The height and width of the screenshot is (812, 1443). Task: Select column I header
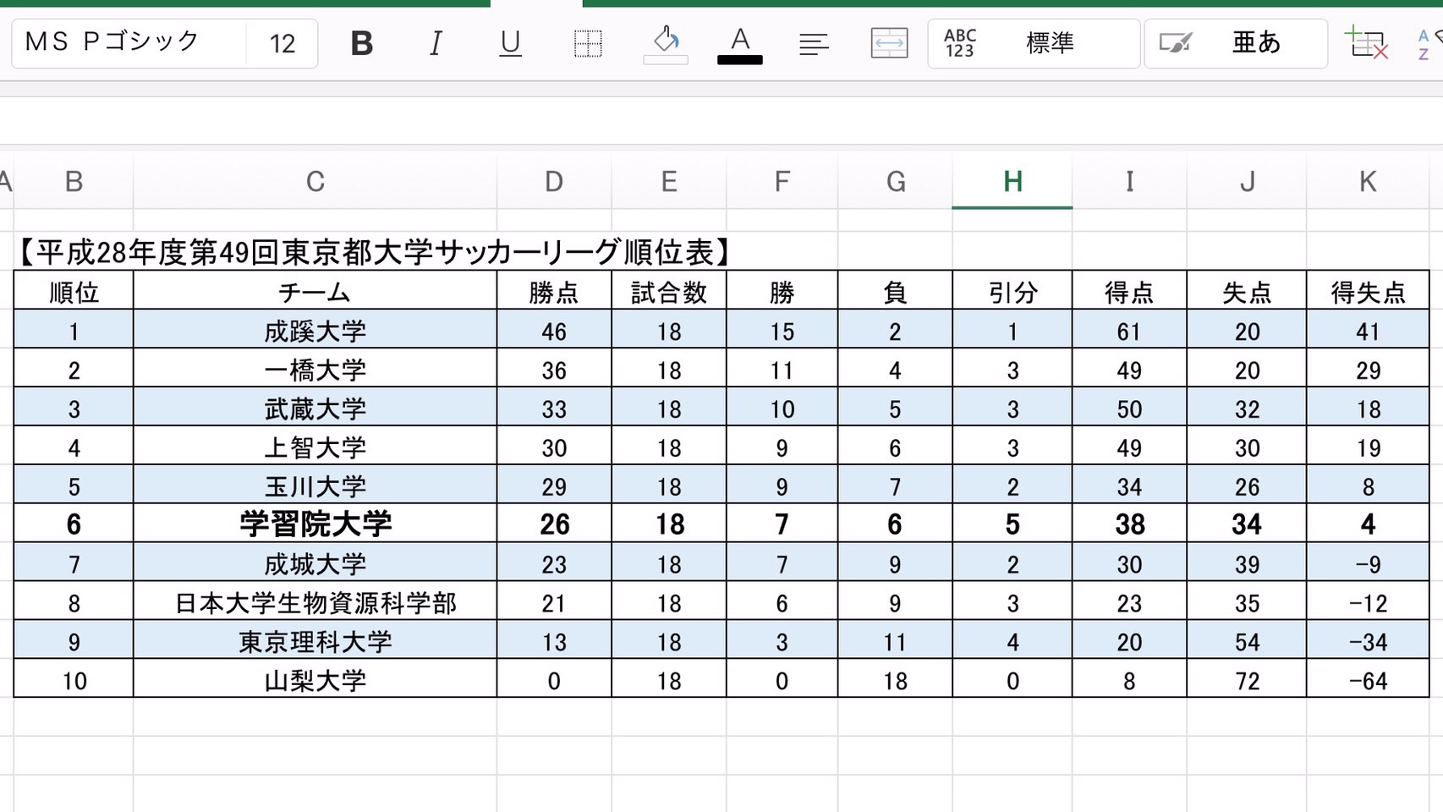[1129, 181]
